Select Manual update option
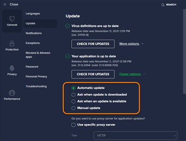Screen dimensions: 186x141 [x=73, y=108]
